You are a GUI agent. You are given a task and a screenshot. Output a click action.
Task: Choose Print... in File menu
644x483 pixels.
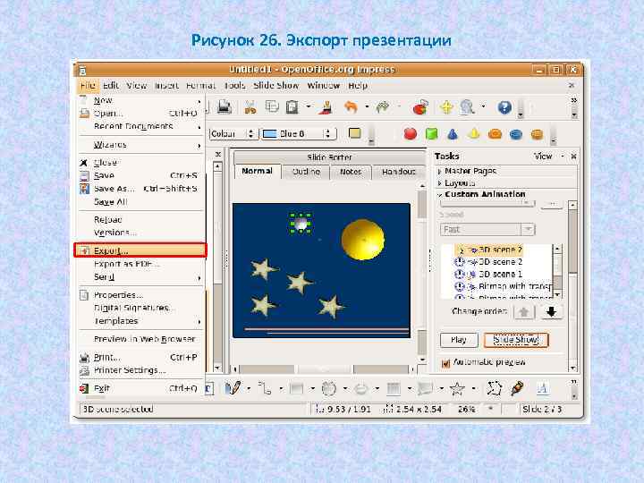coord(140,357)
